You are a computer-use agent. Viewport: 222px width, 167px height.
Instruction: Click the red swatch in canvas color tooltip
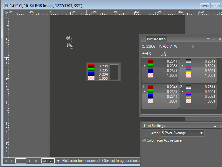click(x=91, y=66)
